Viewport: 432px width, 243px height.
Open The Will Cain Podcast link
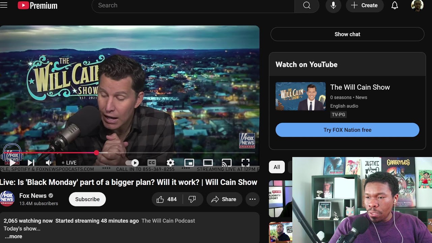[168, 221]
